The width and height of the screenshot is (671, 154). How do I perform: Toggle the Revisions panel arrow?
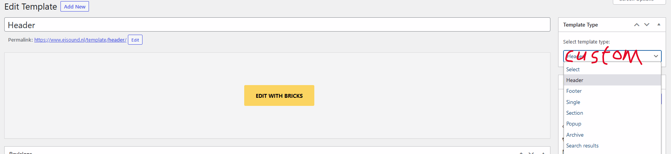pos(543,153)
